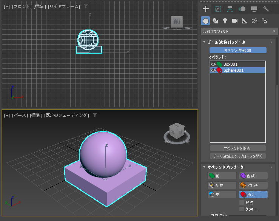Open the [既定のシェーディング] shading menu
The height and width of the screenshot is (221, 279).
click(x=66, y=115)
